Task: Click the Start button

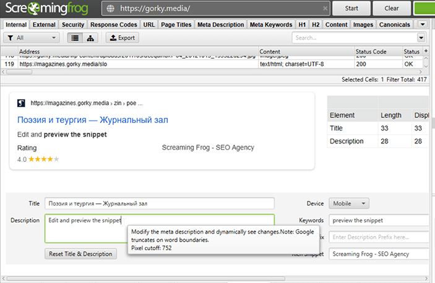Action: [x=351, y=8]
